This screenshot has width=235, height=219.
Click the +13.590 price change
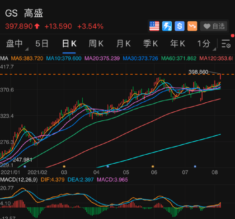pos(58,26)
